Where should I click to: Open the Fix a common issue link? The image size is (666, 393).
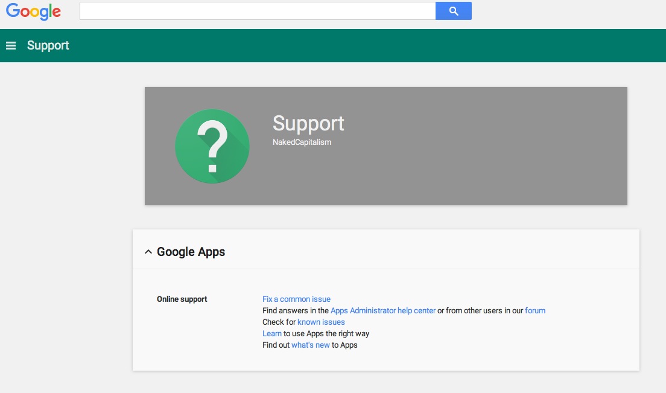[296, 299]
